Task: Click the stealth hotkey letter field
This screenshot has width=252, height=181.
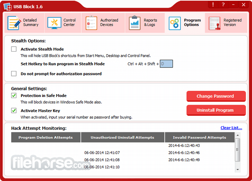Action: tap(166, 64)
